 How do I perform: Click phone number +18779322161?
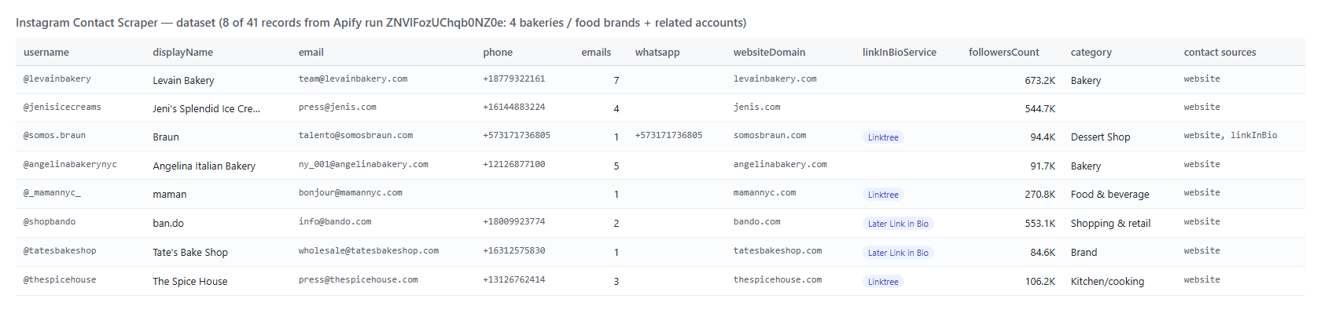(x=514, y=79)
